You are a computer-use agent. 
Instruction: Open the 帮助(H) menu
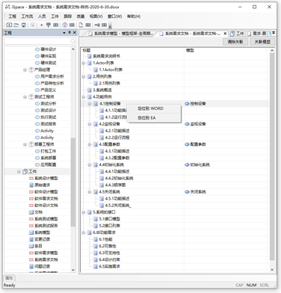click(134, 16)
